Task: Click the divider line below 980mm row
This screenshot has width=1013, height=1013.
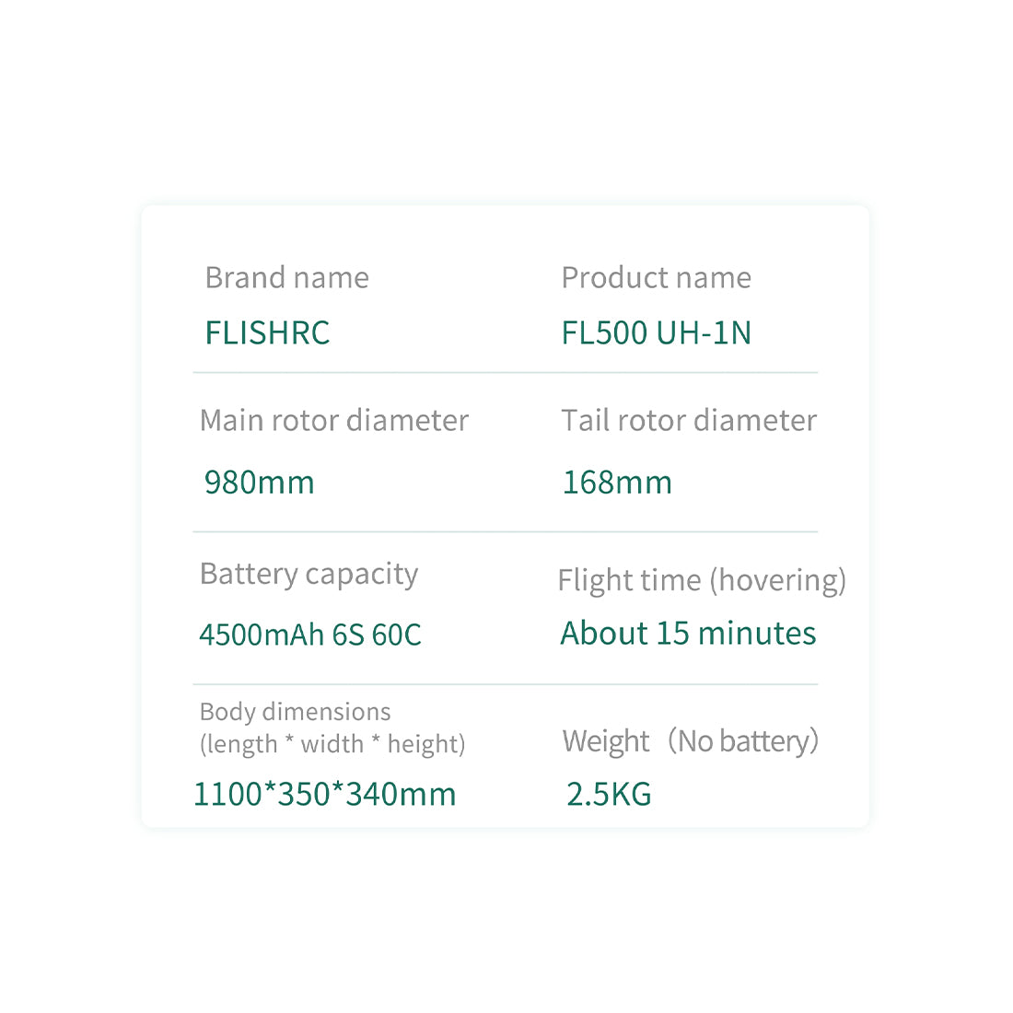Action: [x=505, y=531]
